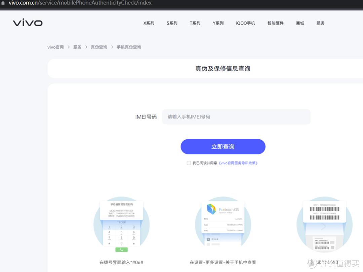The width and height of the screenshot is (363, 272).
Task: Click the dial pad *#06# illustration
Action: point(122,225)
